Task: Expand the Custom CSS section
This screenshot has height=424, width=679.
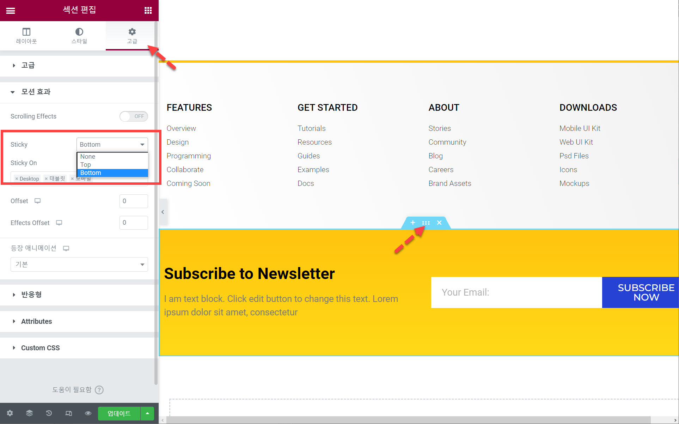Action: (x=40, y=348)
